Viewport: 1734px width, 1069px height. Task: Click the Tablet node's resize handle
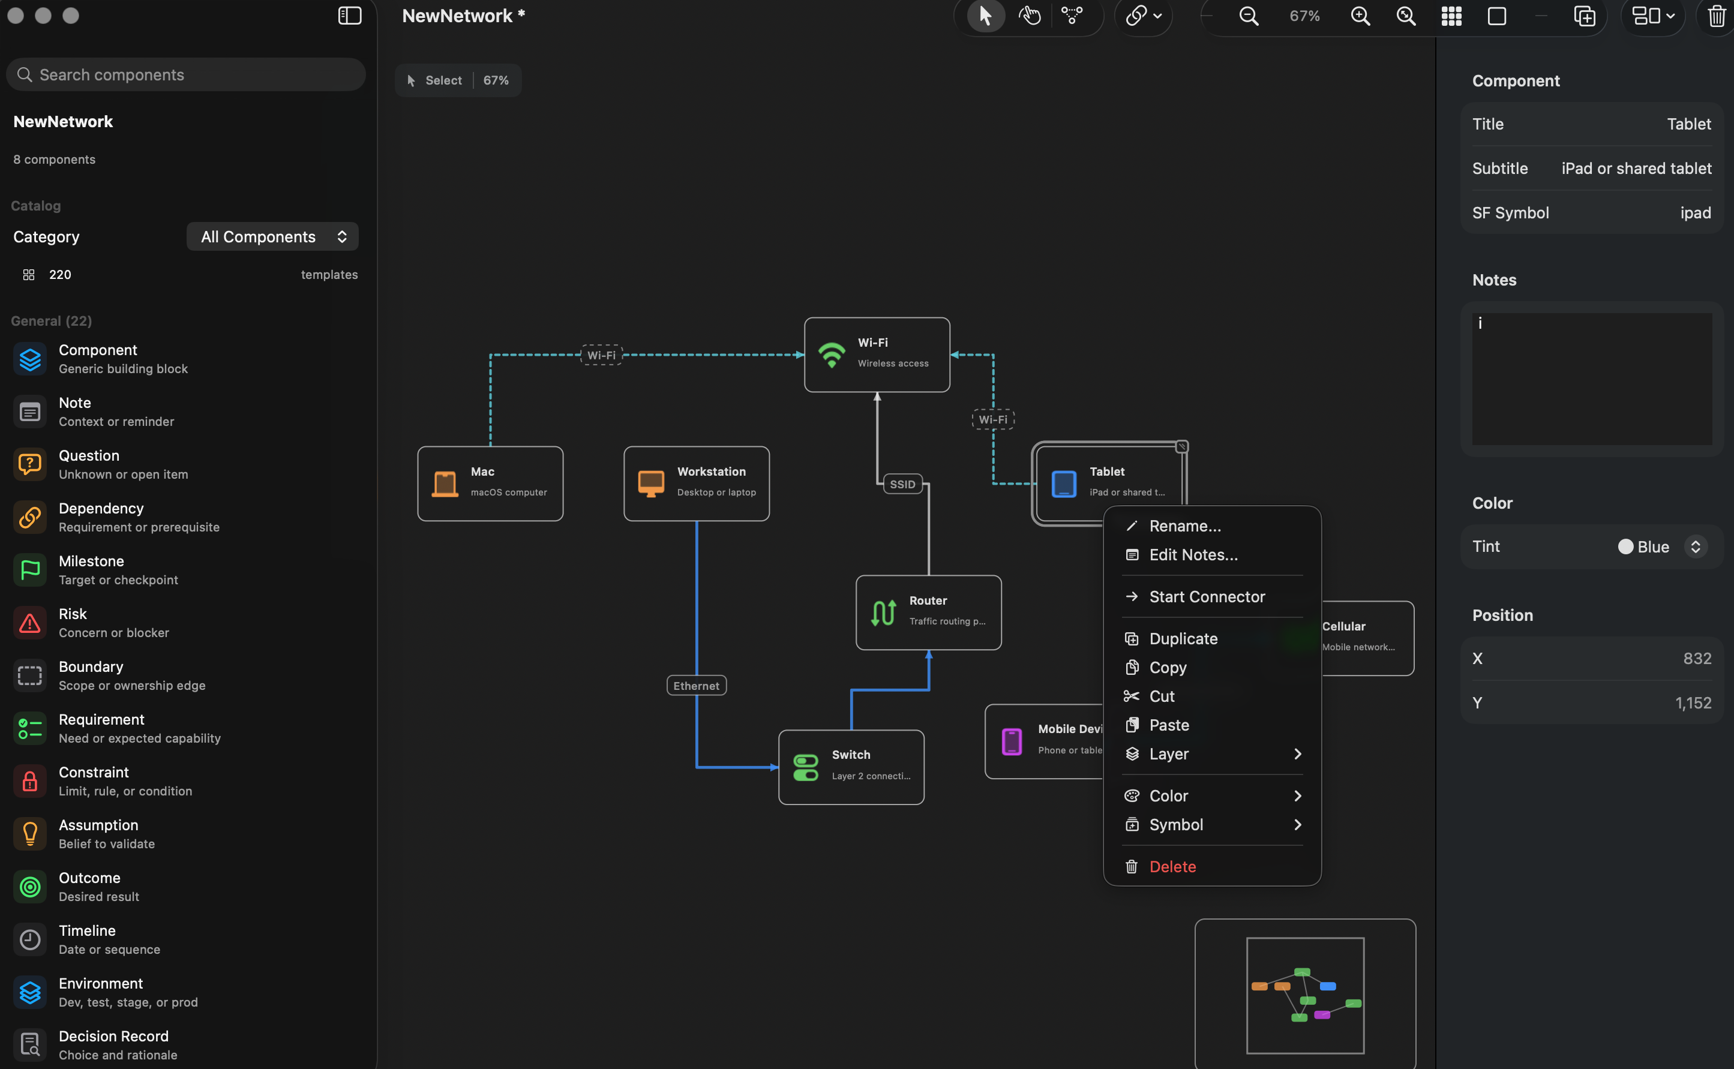click(x=1181, y=447)
